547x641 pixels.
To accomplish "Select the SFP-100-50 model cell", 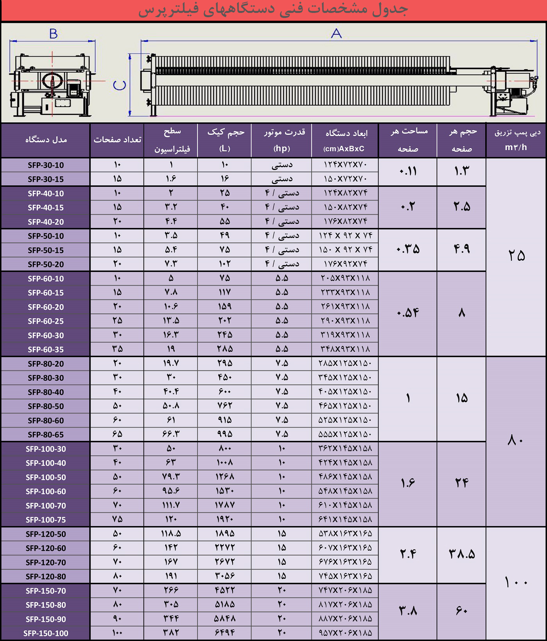I will (46, 477).
